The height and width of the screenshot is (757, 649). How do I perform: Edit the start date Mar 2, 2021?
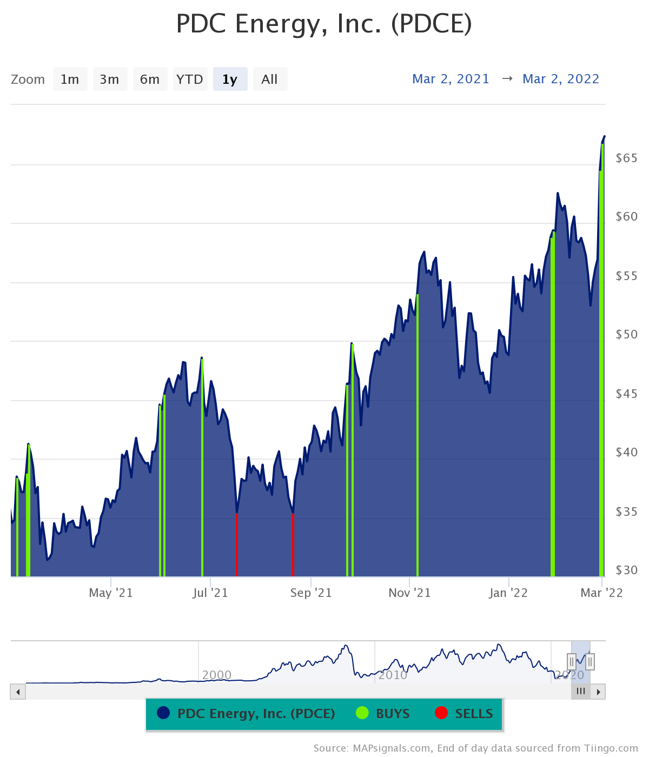pyautogui.click(x=451, y=79)
